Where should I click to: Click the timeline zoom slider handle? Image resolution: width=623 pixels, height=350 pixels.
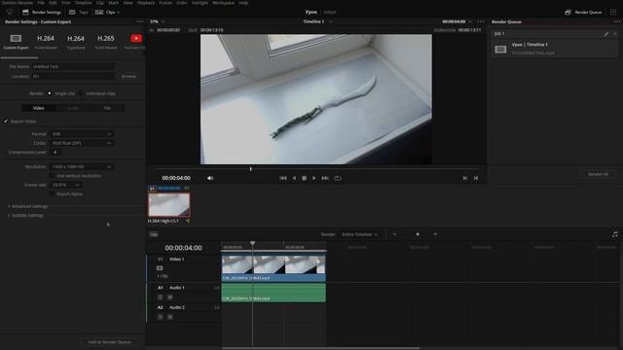click(x=418, y=234)
